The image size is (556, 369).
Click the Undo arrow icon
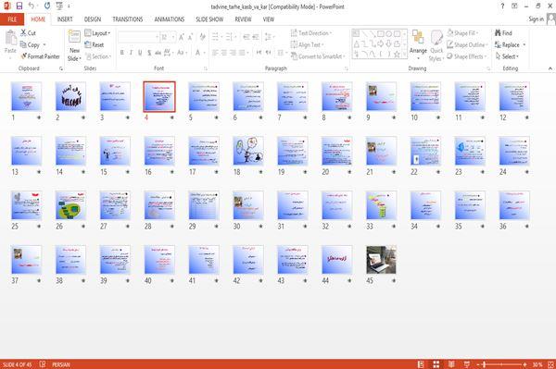[32, 6]
